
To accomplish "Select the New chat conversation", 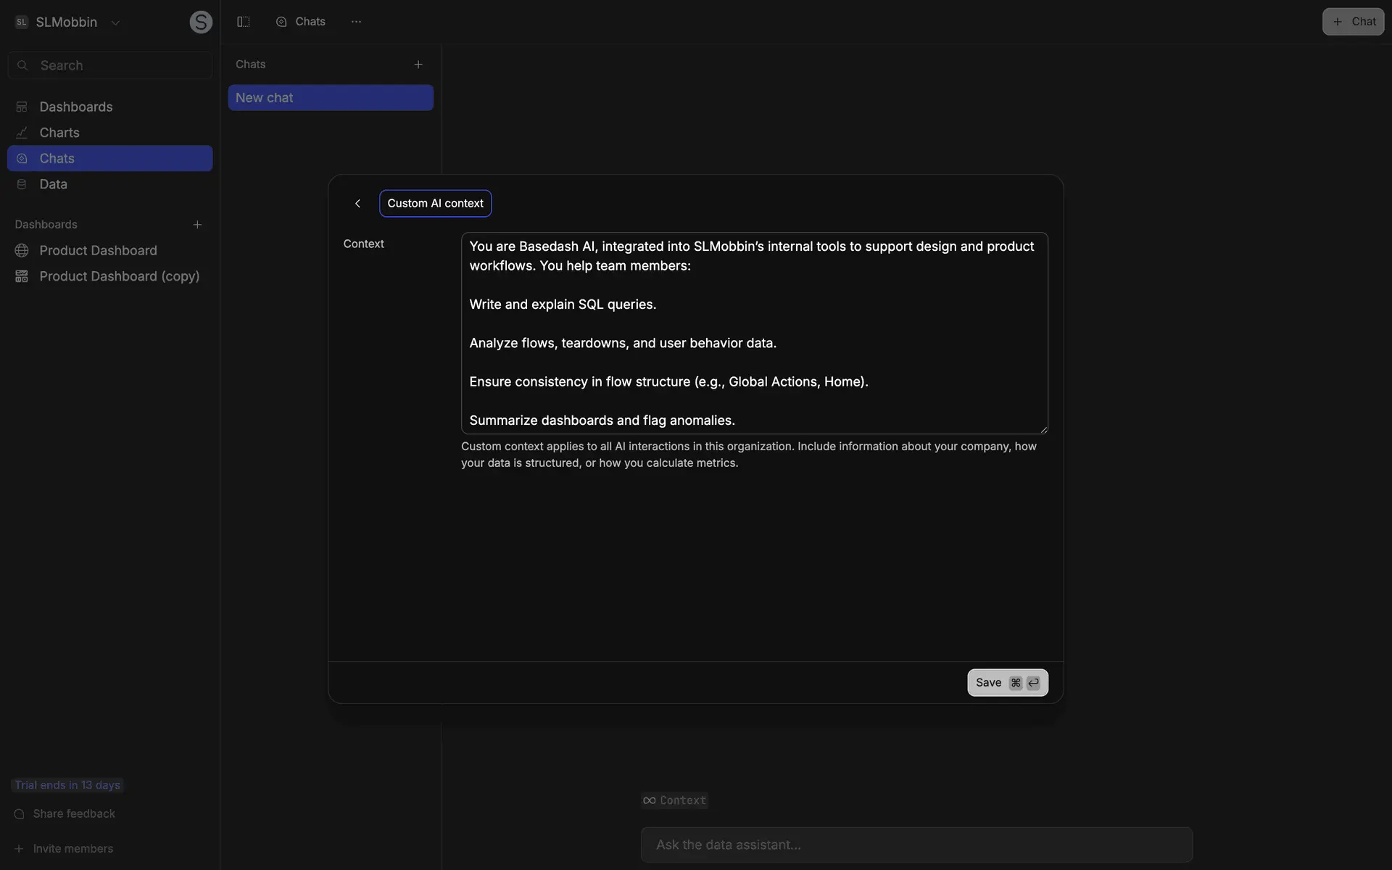I will point(331,98).
